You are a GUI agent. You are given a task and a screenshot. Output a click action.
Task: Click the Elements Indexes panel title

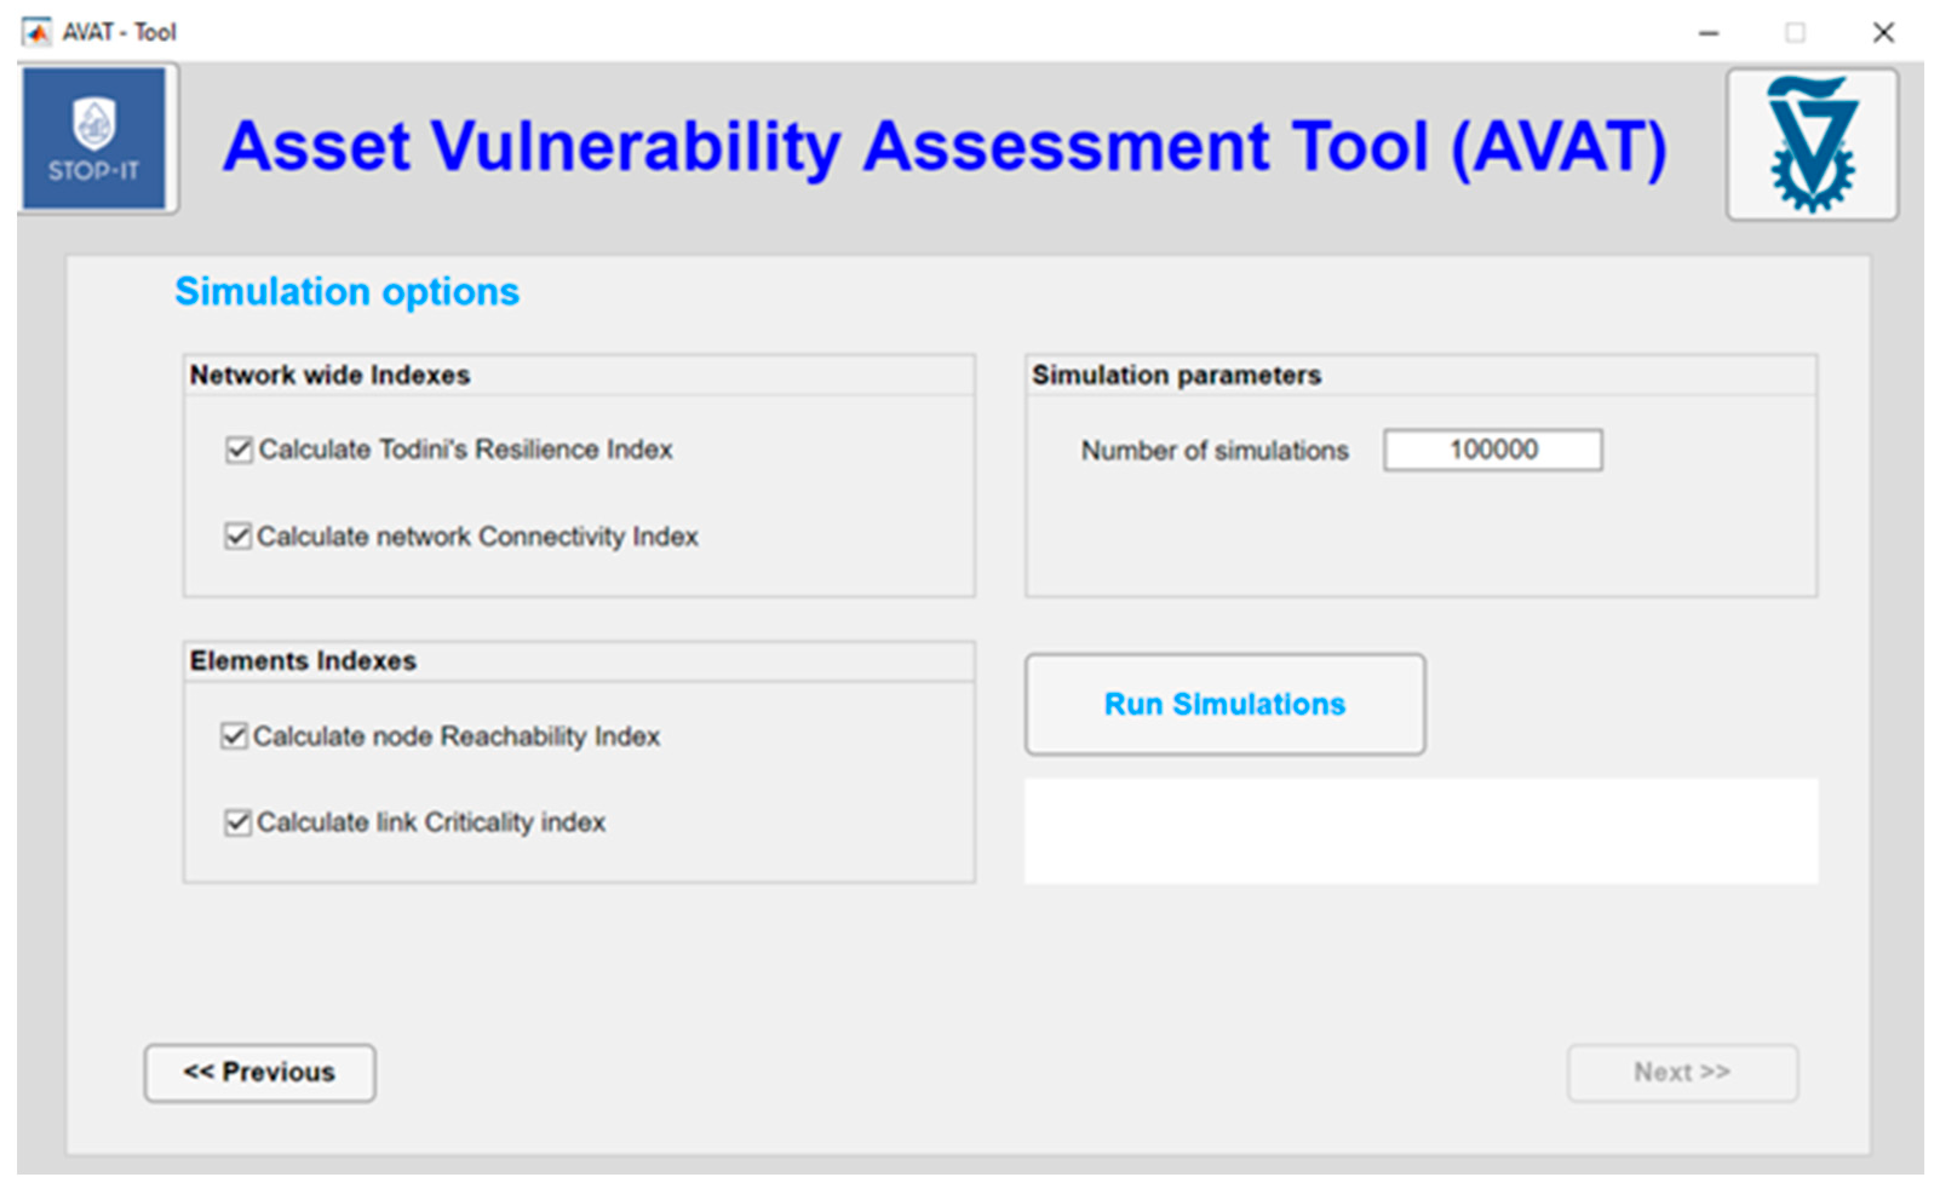[303, 661]
